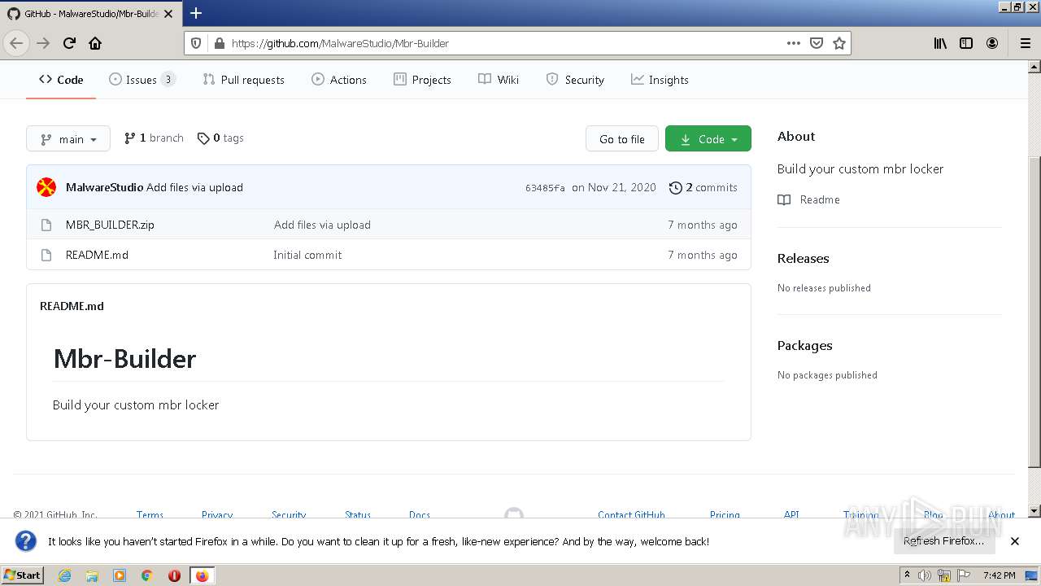This screenshot has height=586, width=1041.
Task: Click the action center flag tray icon
Action: click(x=964, y=575)
